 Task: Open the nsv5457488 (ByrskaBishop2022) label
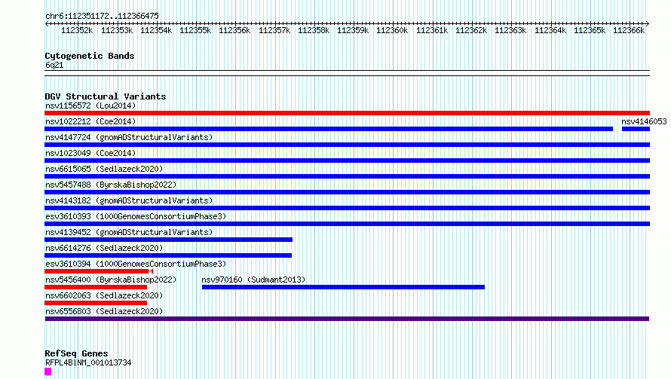(111, 185)
